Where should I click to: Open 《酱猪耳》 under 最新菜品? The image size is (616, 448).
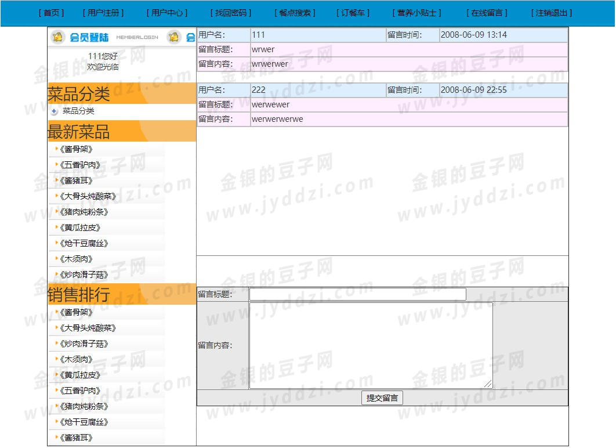pos(76,181)
